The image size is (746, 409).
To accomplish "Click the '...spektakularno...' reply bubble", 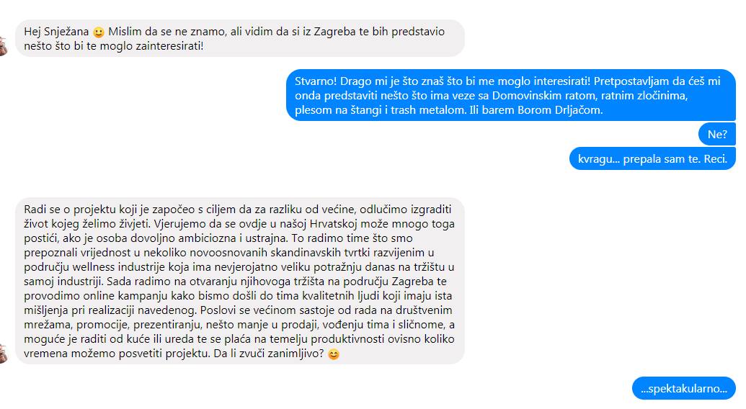I will [x=684, y=389].
